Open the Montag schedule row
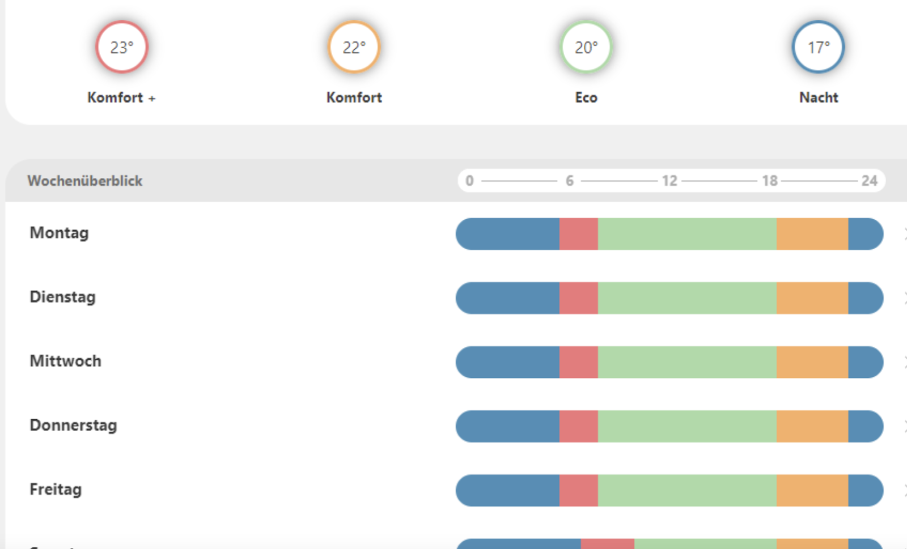The image size is (907, 549). pos(456,233)
